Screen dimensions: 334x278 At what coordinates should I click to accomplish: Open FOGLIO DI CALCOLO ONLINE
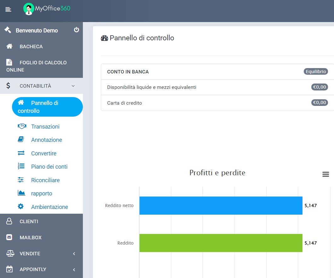pos(41,66)
